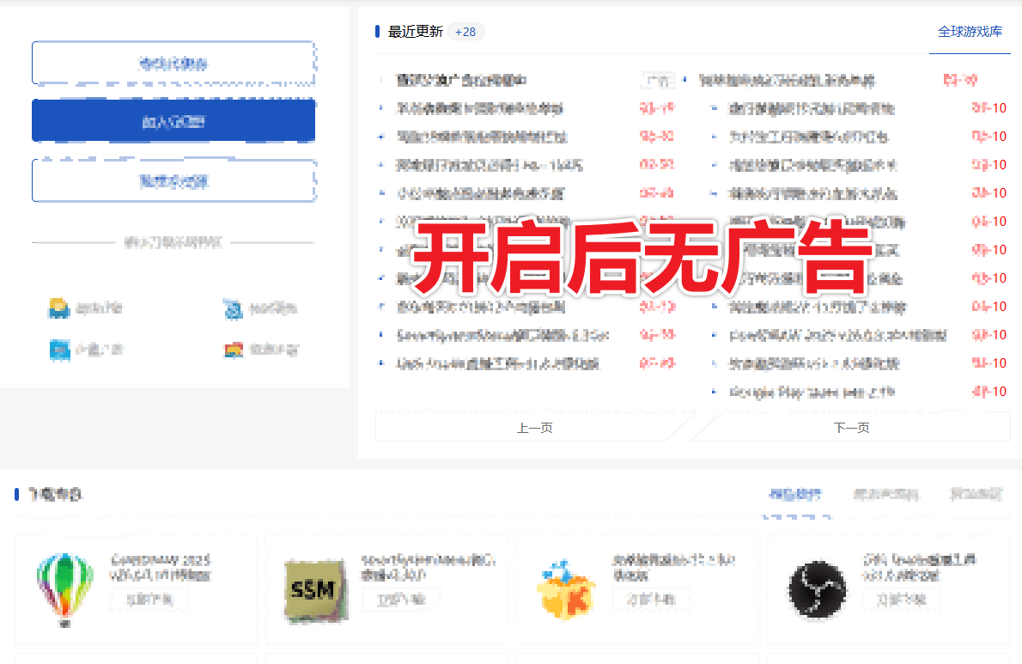Open the middle filter tab above the download cards
The image size is (1022, 664).
886,494
